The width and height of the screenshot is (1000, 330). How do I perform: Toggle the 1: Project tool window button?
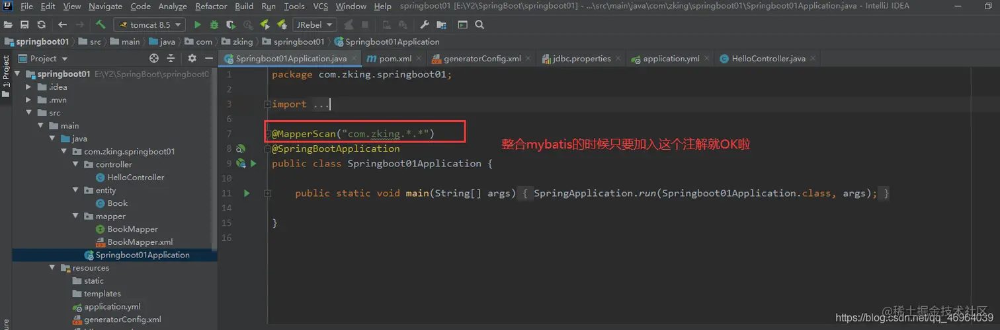[6, 75]
